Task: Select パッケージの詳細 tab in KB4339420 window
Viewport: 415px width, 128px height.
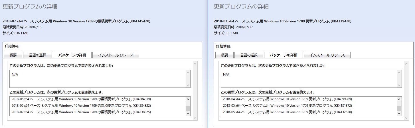Action: pyautogui.click(x=284, y=55)
